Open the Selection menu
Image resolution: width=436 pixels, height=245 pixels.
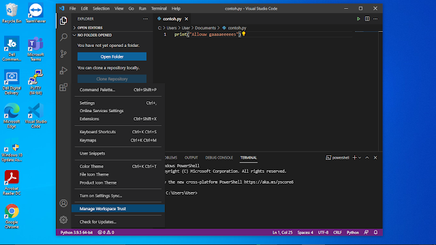pos(102,8)
